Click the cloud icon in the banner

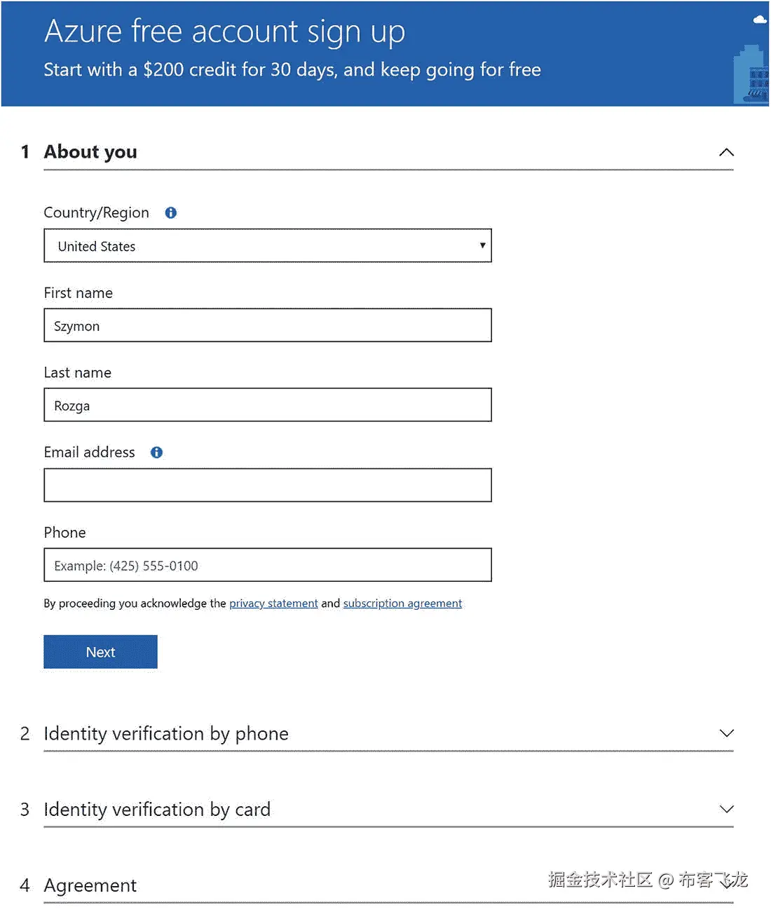point(760,20)
